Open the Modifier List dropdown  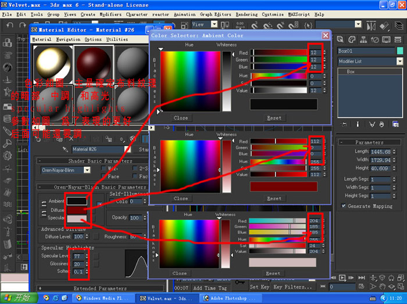(x=399, y=61)
